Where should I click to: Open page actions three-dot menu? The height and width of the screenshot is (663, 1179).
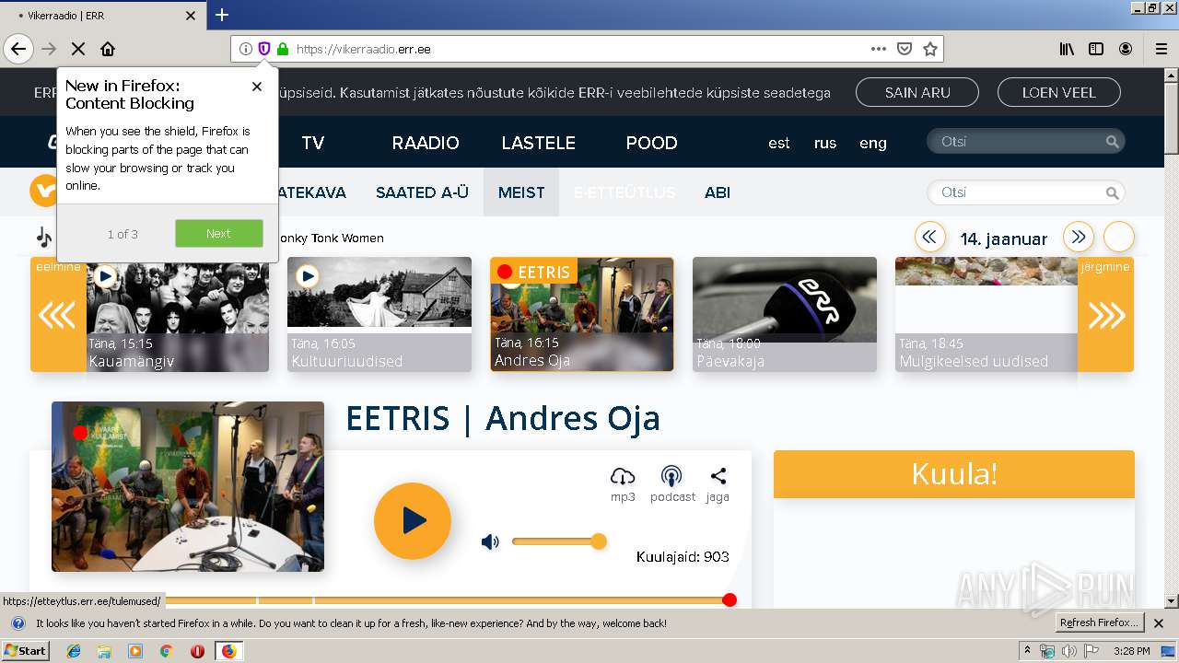[x=879, y=49]
